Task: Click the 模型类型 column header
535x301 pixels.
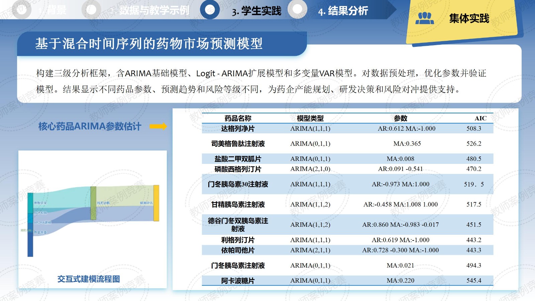Action: [x=310, y=118]
